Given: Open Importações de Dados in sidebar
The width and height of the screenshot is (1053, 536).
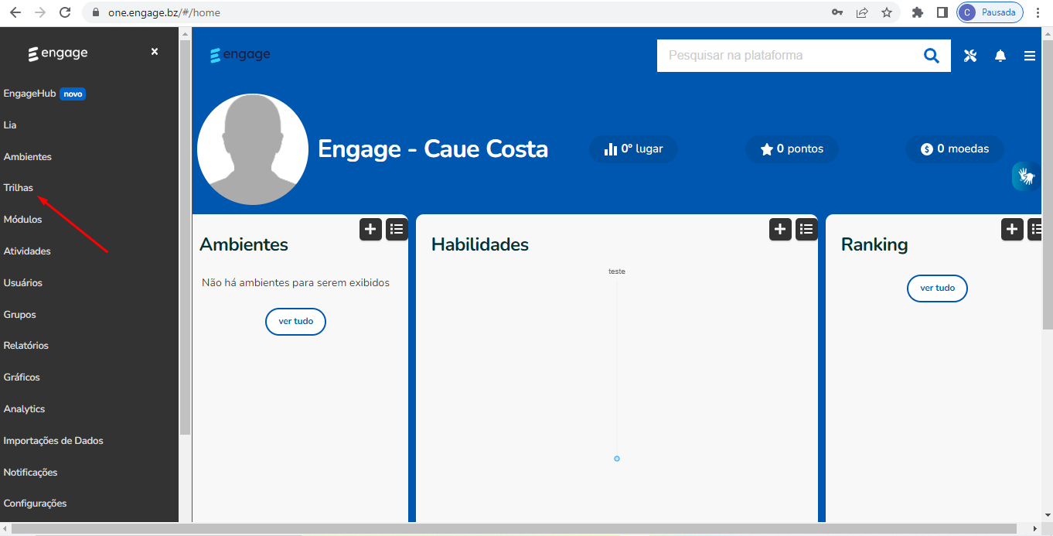Looking at the screenshot, I should (x=53, y=441).
